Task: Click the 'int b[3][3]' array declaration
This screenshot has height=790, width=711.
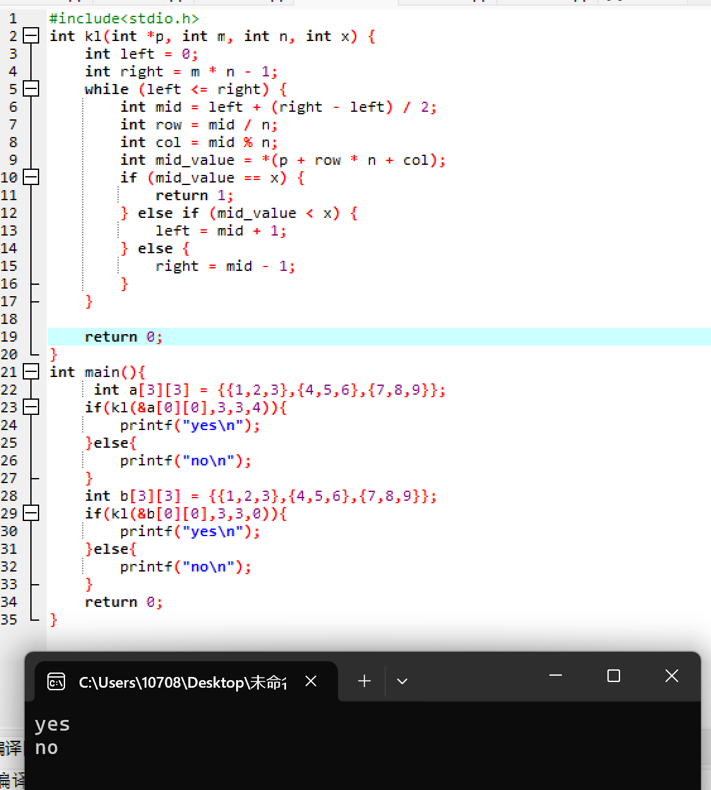Action: (261, 496)
